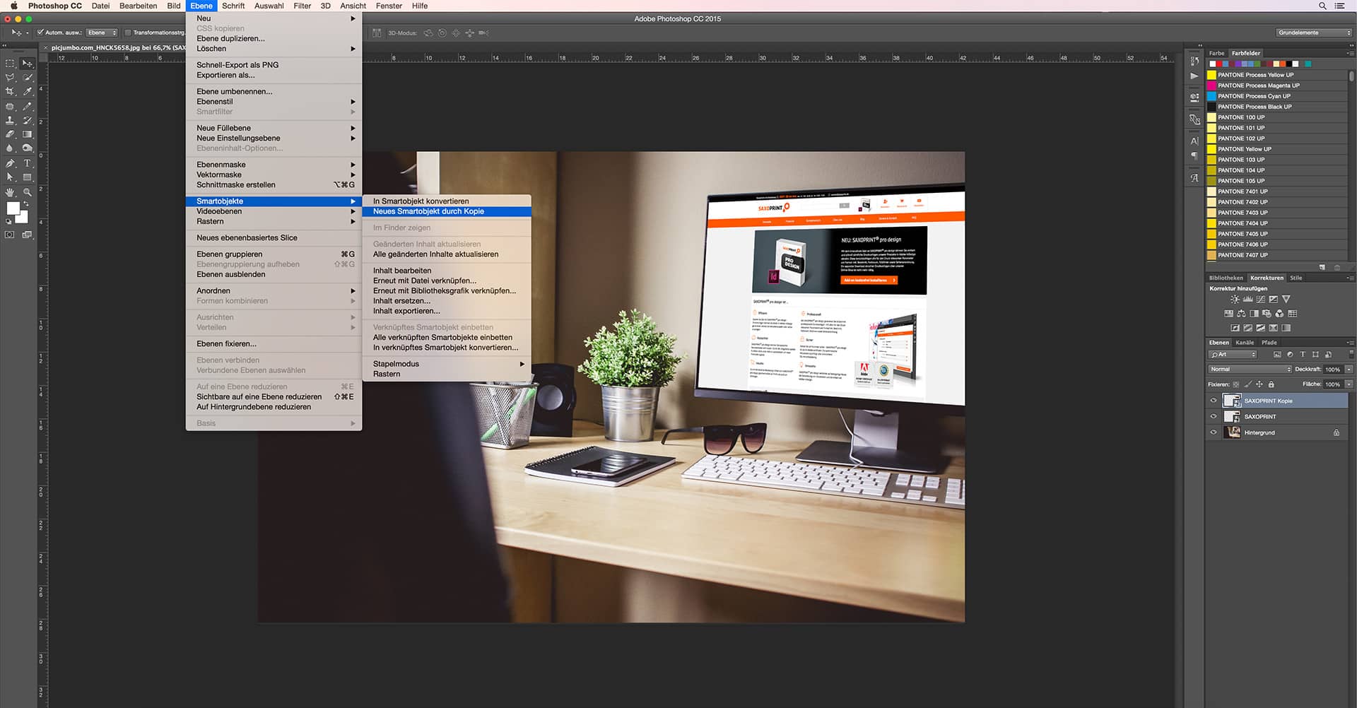The image size is (1357, 708).
Task: Lock the SAXOPRINT Kopie layer via lock icon
Action: coord(1271,384)
